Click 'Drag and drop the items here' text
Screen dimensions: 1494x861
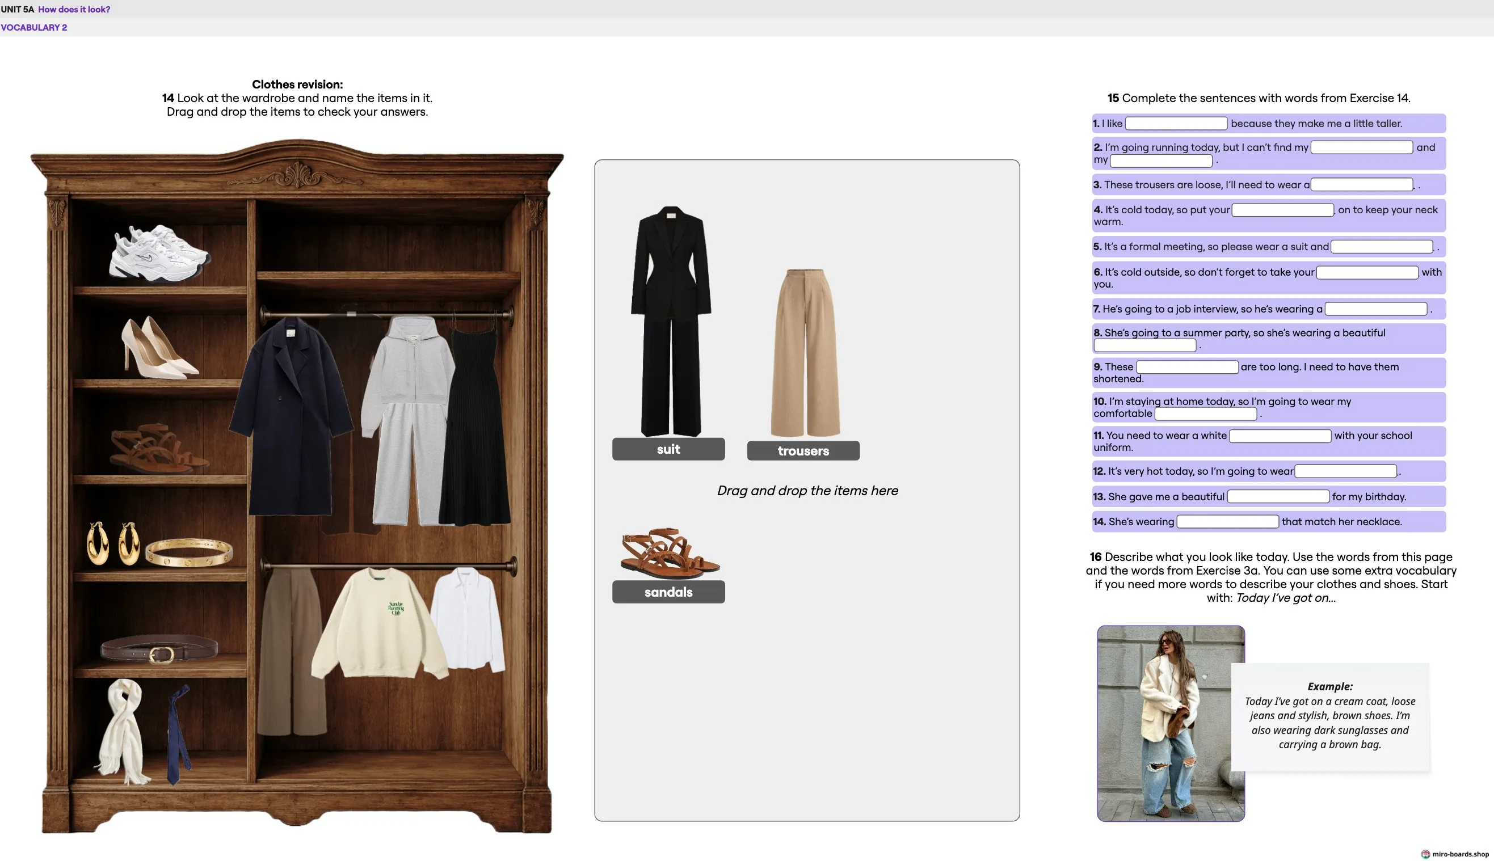click(x=807, y=491)
